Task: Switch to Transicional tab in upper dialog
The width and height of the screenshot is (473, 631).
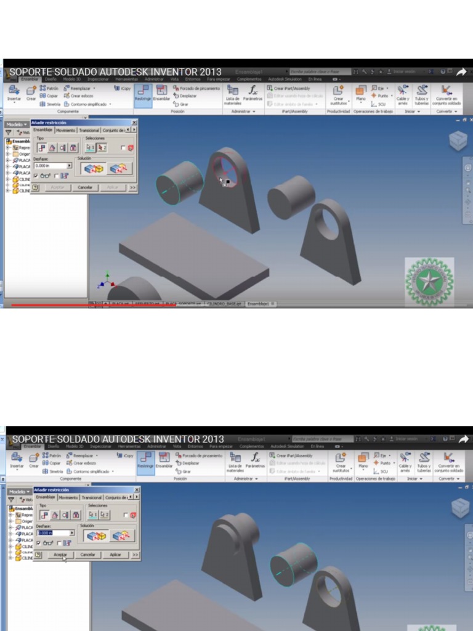Action: 89,131
